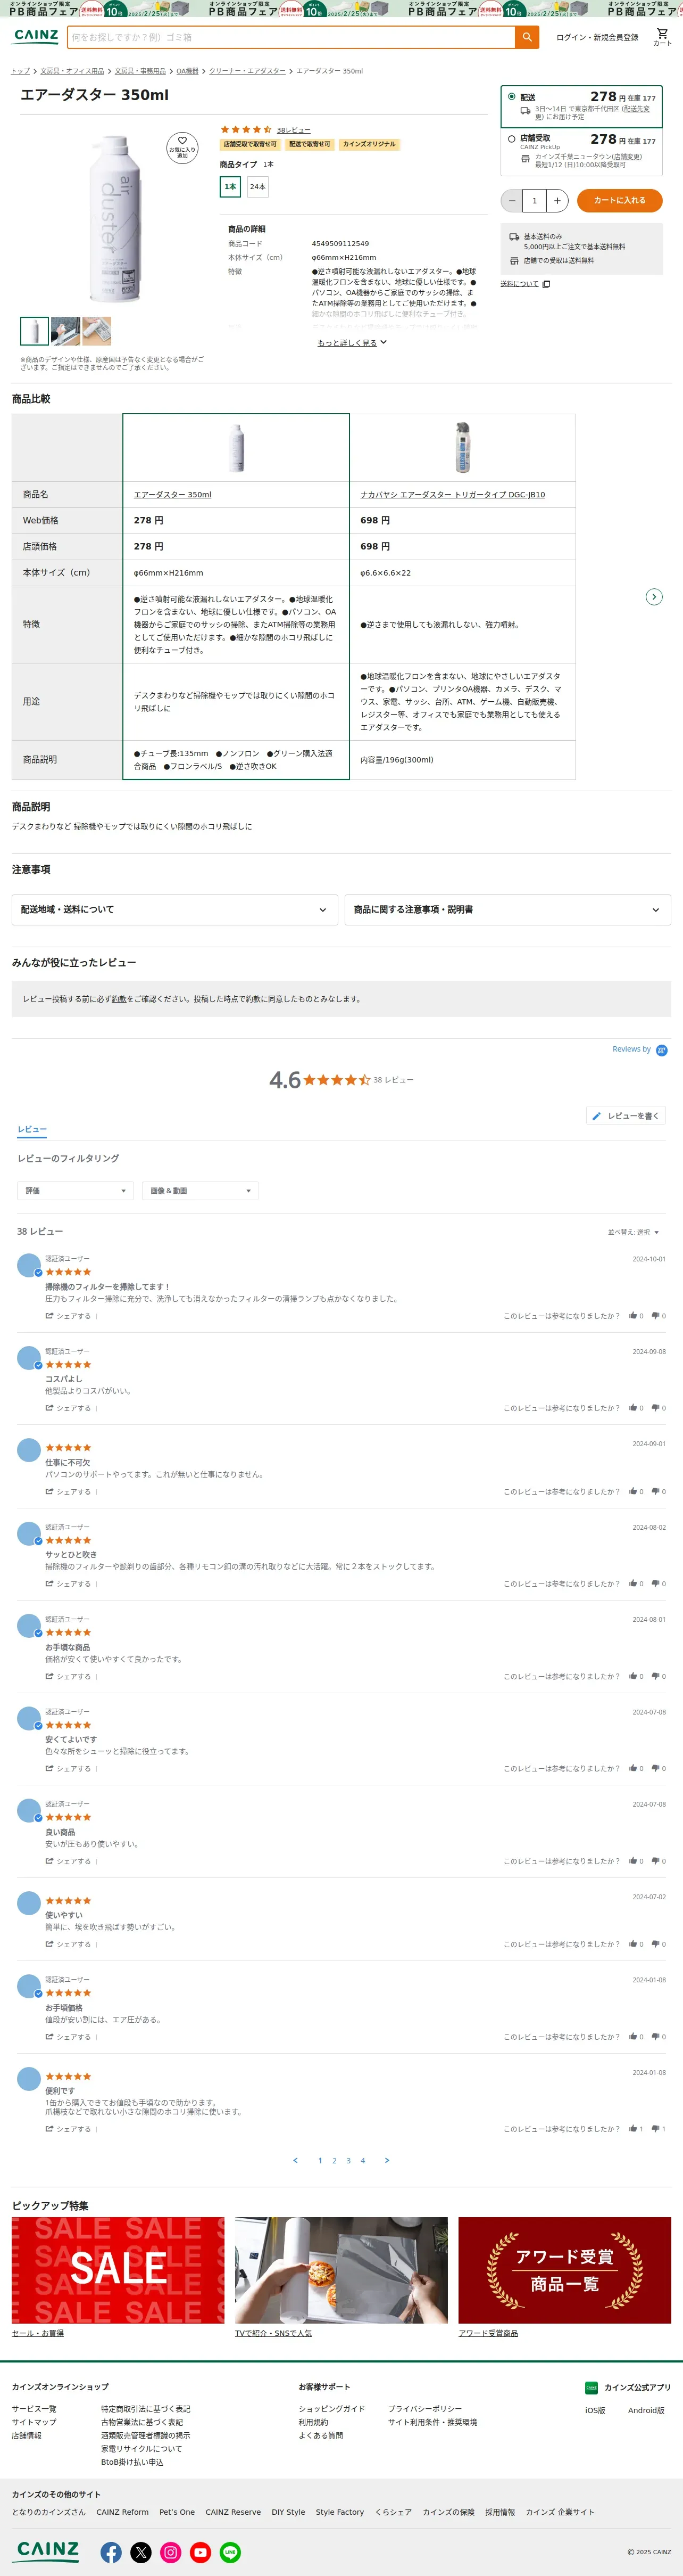Select the レビュー tab

tap(32, 1130)
